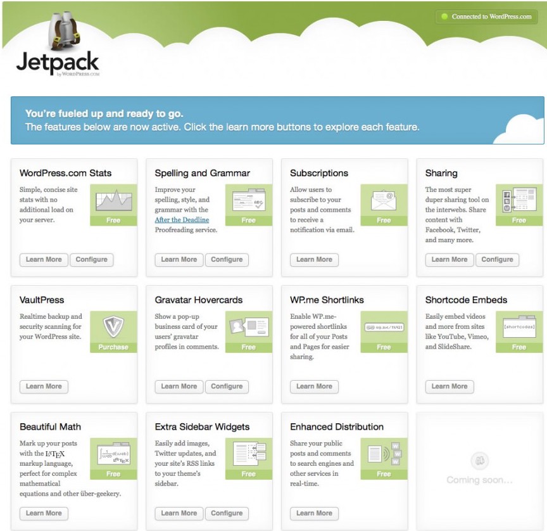The image size is (547, 531).
Task: Click the WP.me Shortlinks icon
Action: (384, 326)
